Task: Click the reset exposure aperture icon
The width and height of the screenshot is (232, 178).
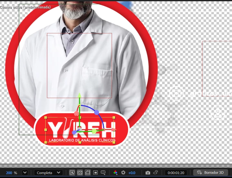Action: click(x=123, y=172)
